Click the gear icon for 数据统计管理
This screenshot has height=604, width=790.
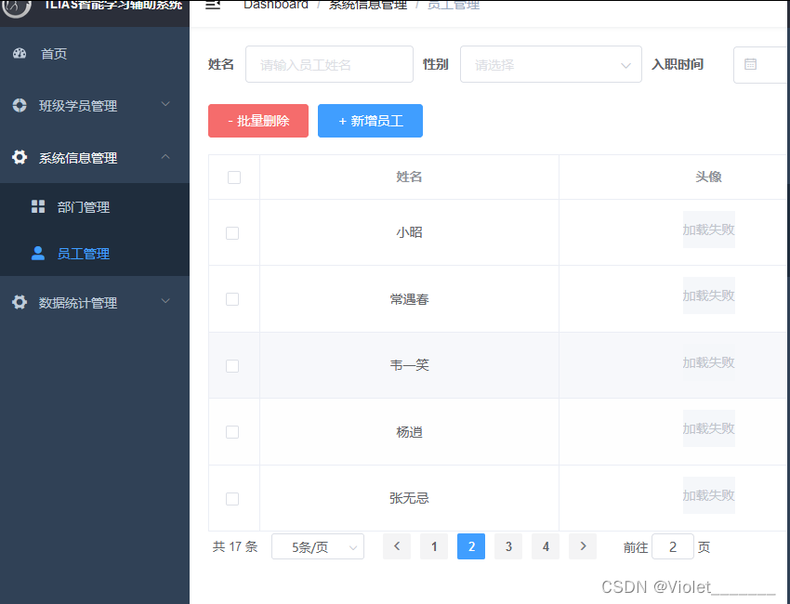[20, 301]
